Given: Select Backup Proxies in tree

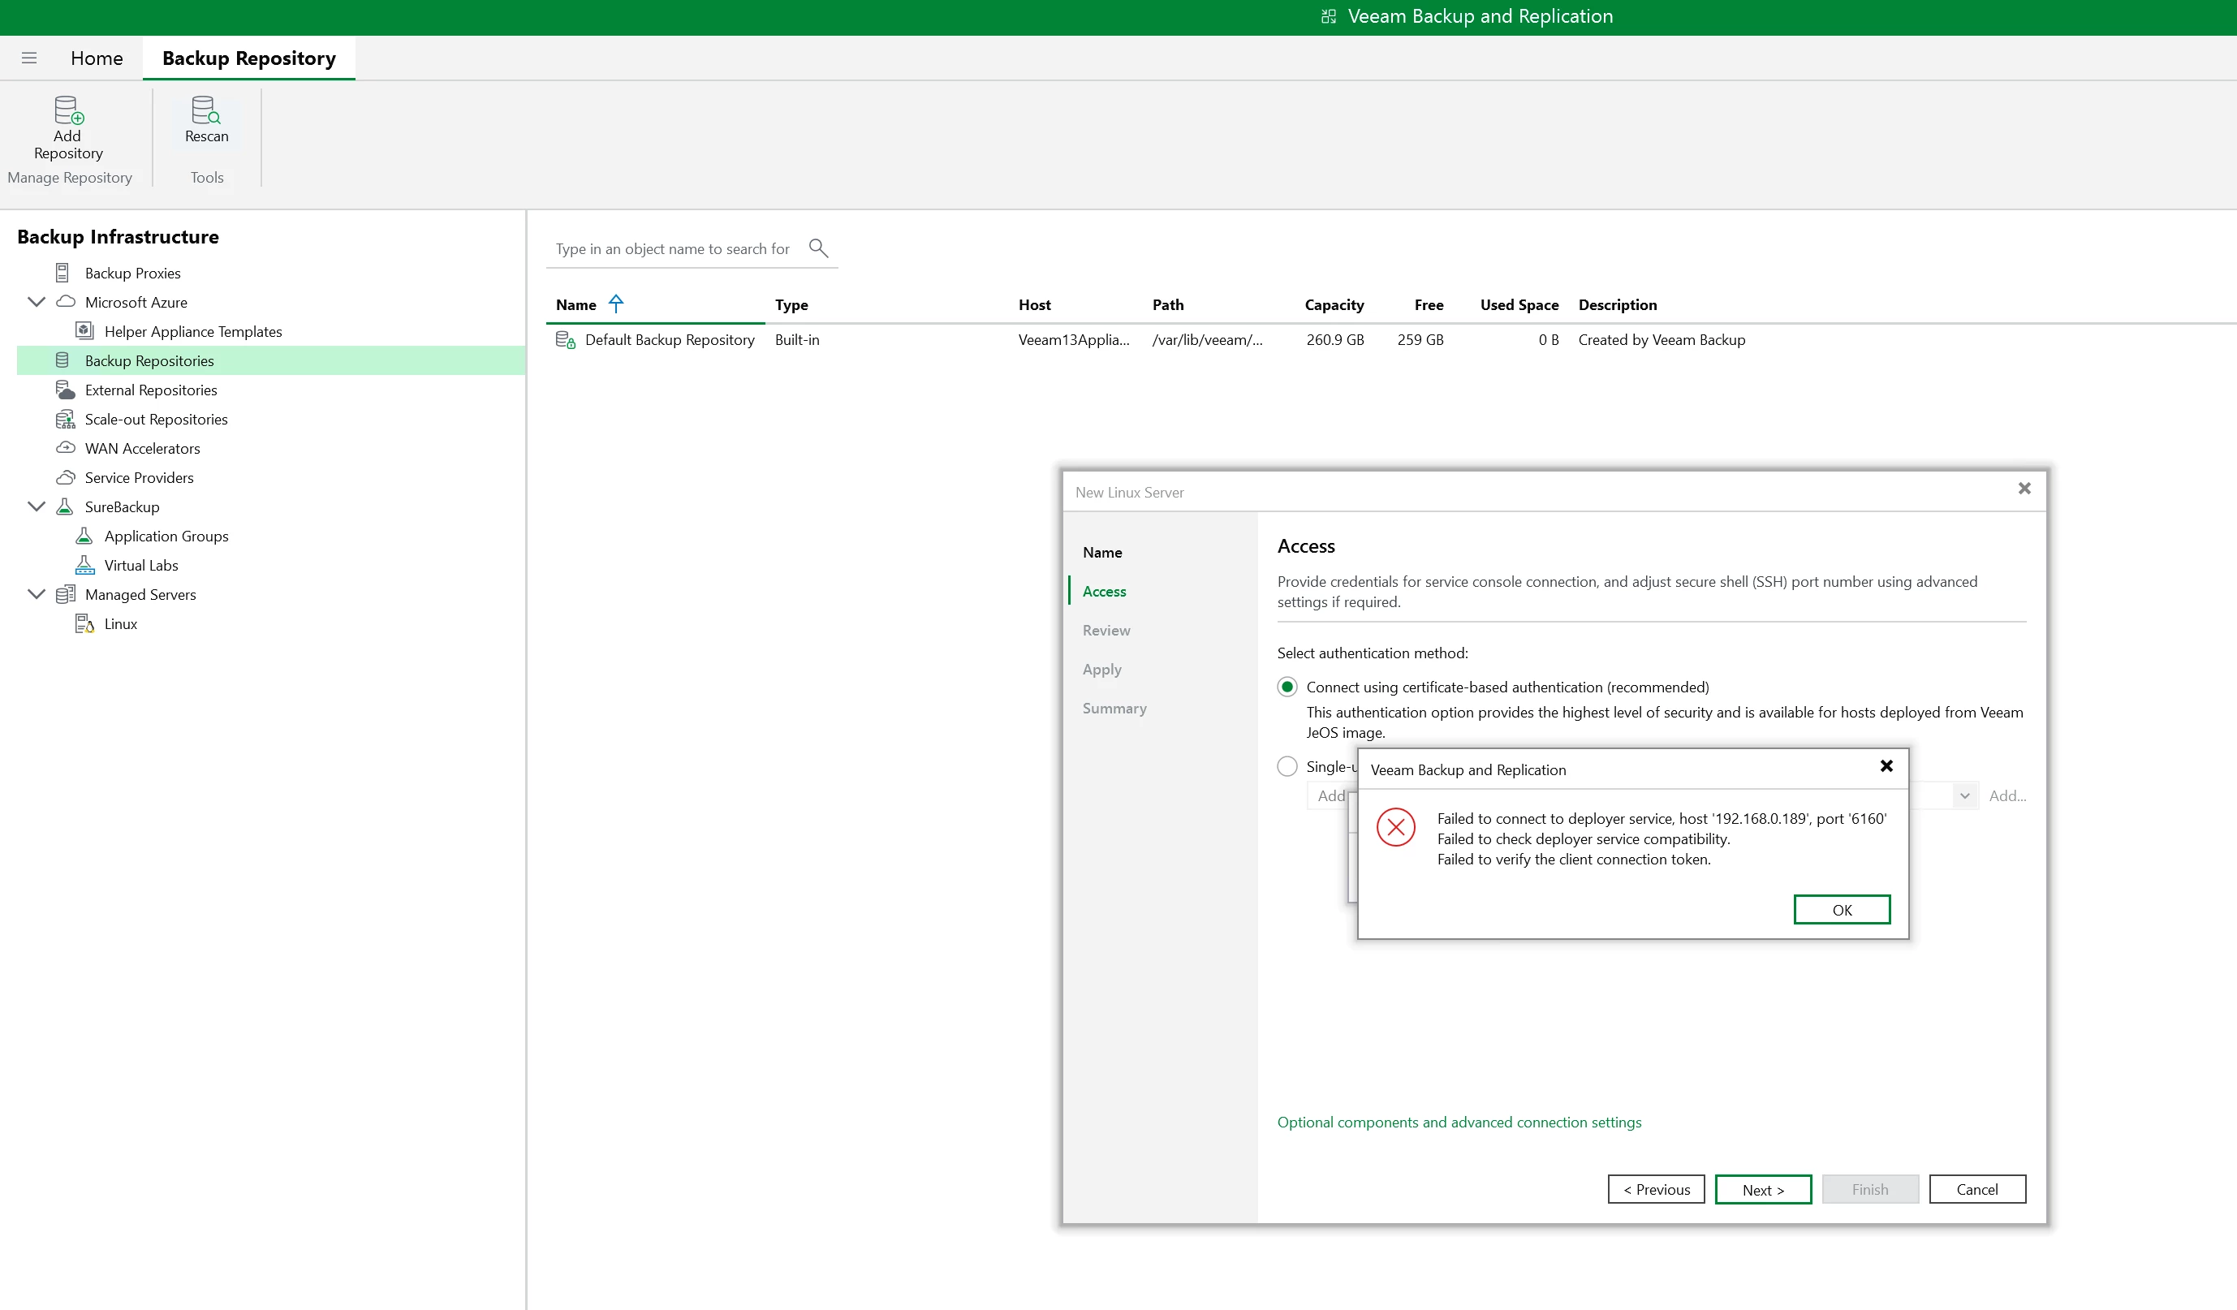Looking at the screenshot, I should [132, 274].
